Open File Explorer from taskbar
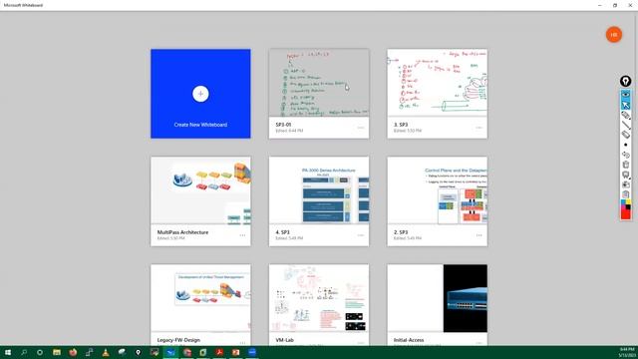The height and width of the screenshot is (359, 638). click(57, 352)
